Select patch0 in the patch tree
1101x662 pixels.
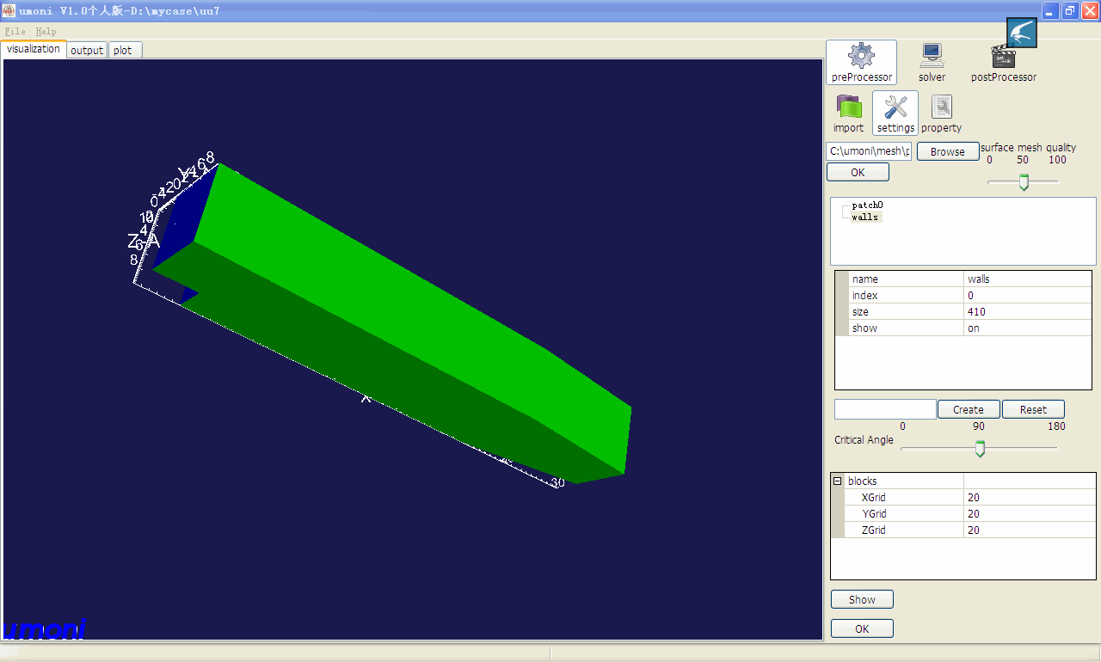tap(867, 205)
